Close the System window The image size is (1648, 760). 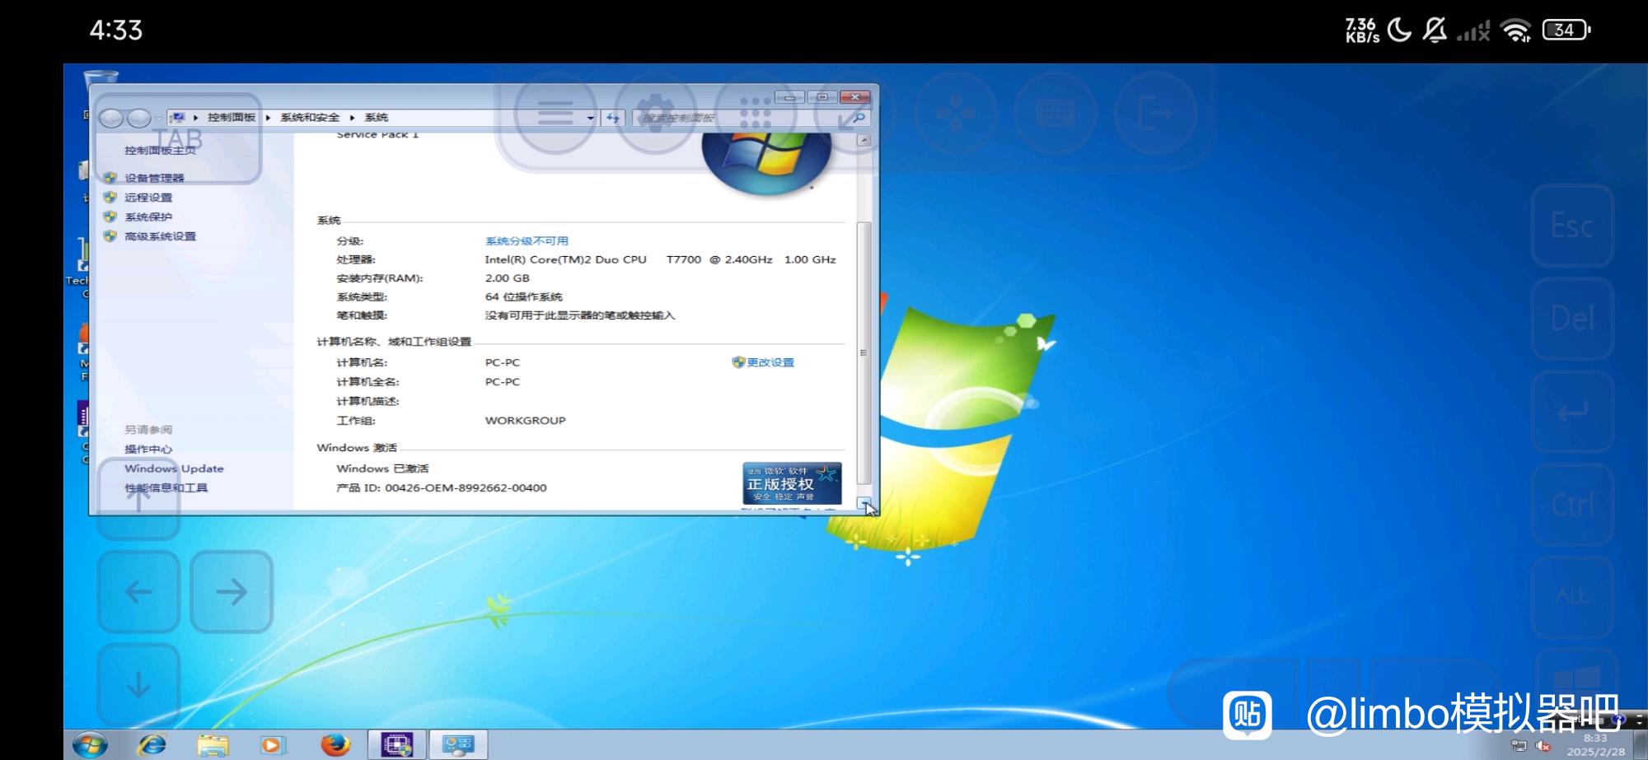click(x=854, y=97)
